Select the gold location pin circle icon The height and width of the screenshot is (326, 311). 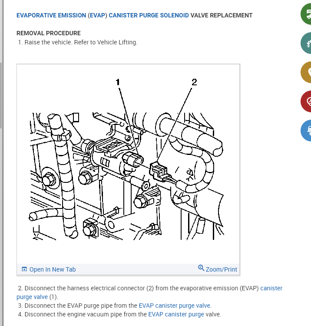pos(306,72)
